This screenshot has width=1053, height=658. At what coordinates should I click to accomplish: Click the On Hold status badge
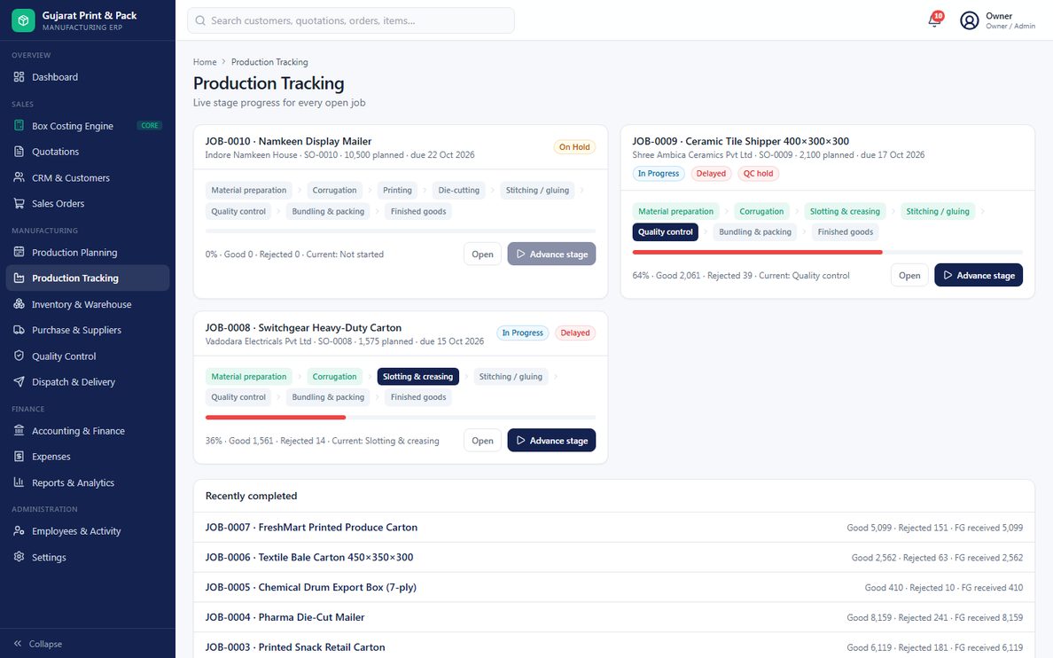[574, 146]
